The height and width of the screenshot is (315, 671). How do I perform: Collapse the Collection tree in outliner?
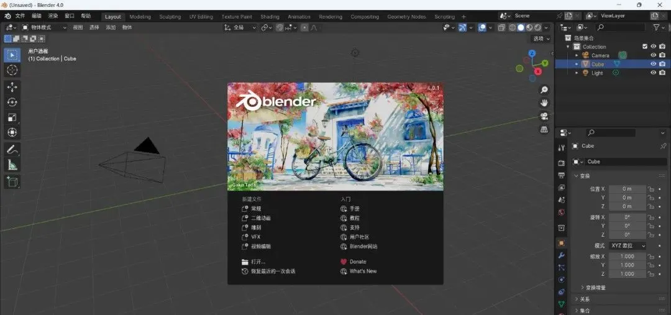568,47
